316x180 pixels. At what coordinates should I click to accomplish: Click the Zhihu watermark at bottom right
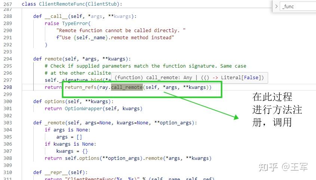283,167
